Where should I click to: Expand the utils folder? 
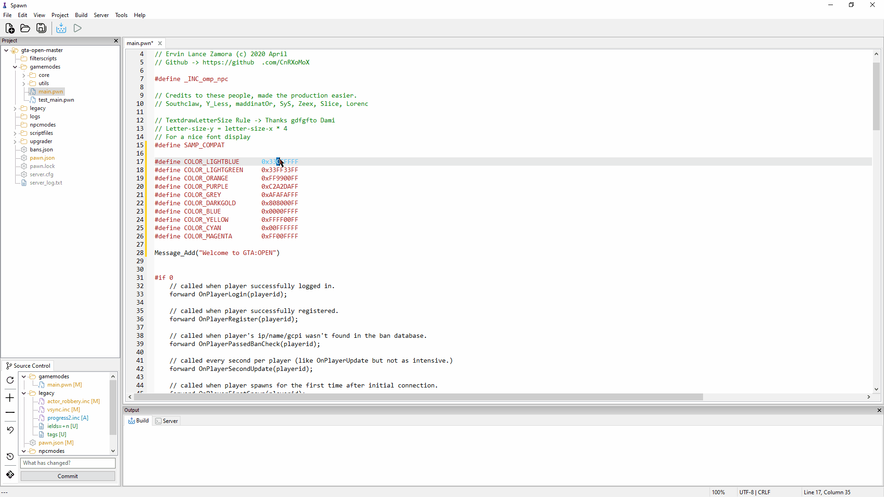[x=23, y=83]
